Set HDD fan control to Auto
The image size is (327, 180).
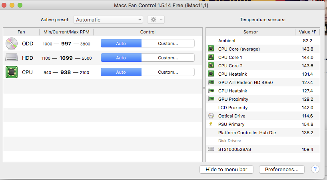(x=121, y=58)
